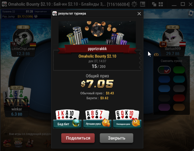Open tile windows grid icon
The image size is (194, 151).
[x=161, y=4]
